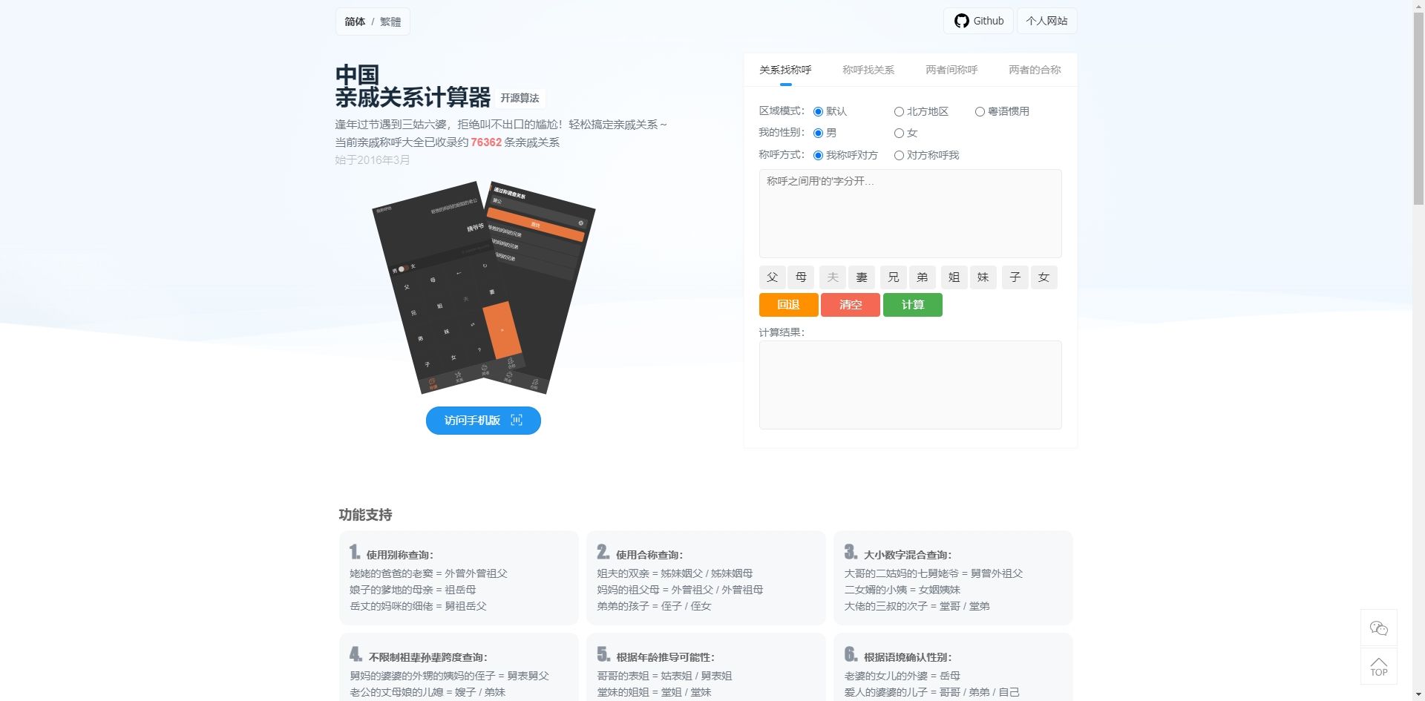Click example 大哥的二姑妈的七舅姥爷 line
The image size is (1425, 701).
tap(933, 573)
